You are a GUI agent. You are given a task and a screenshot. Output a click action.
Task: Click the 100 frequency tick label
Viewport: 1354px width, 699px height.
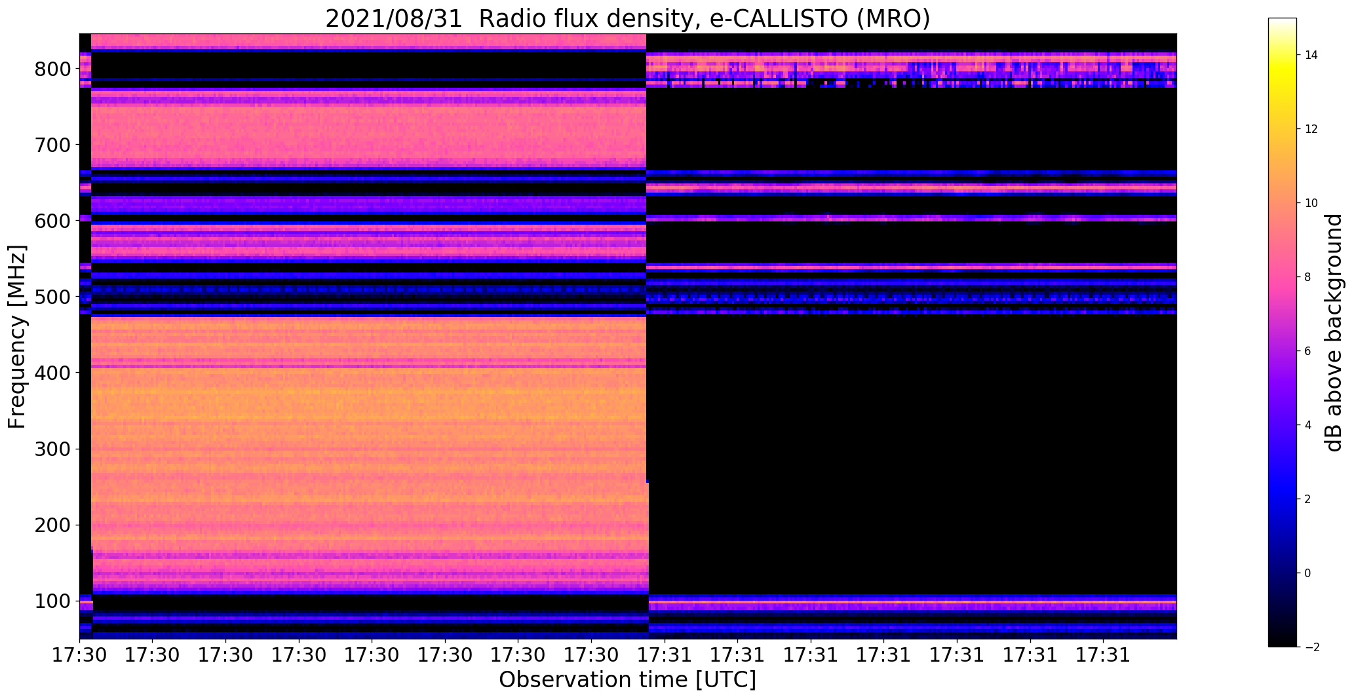point(53,601)
